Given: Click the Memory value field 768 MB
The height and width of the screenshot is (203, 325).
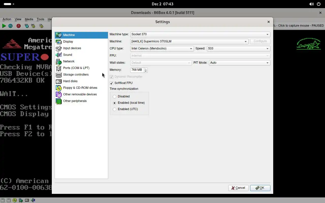Looking at the screenshot, I should pyautogui.click(x=137, y=70).
